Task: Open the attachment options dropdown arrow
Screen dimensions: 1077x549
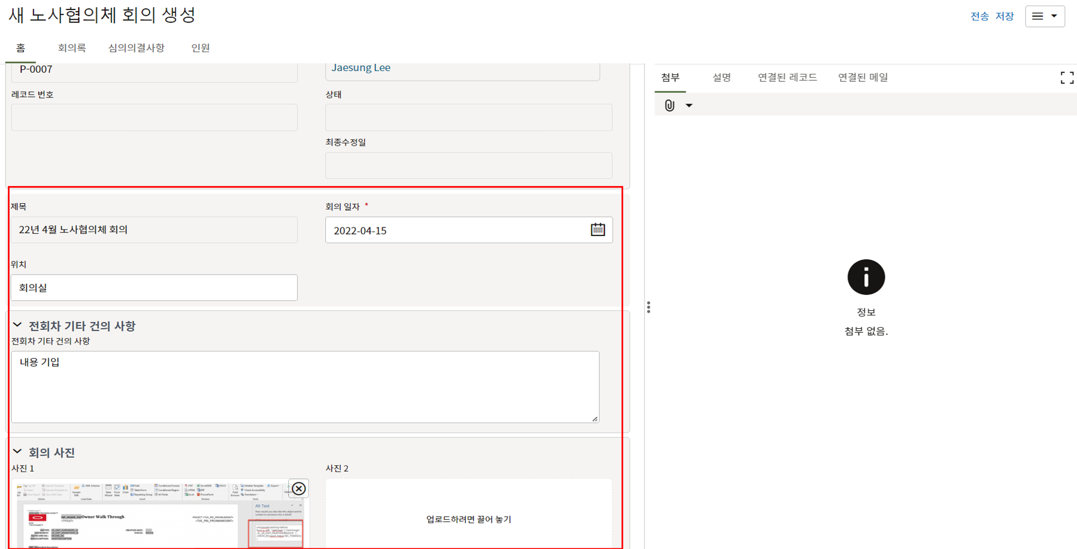Action: 689,105
